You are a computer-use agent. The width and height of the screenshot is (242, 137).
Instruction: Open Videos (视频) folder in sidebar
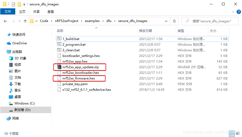click(15, 65)
